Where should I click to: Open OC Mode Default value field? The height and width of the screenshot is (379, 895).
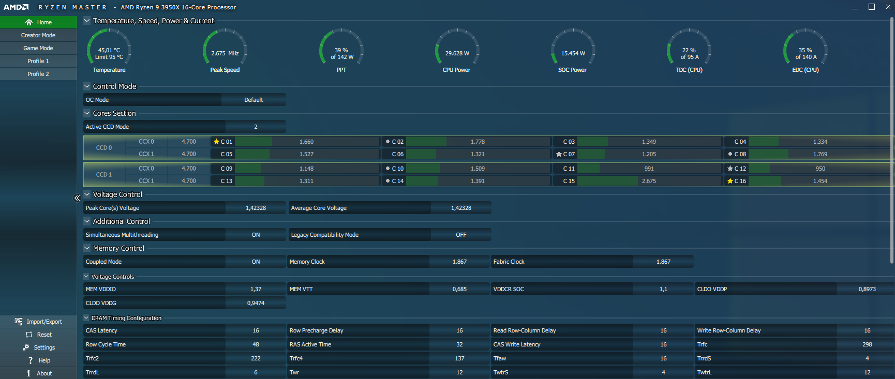(x=253, y=100)
